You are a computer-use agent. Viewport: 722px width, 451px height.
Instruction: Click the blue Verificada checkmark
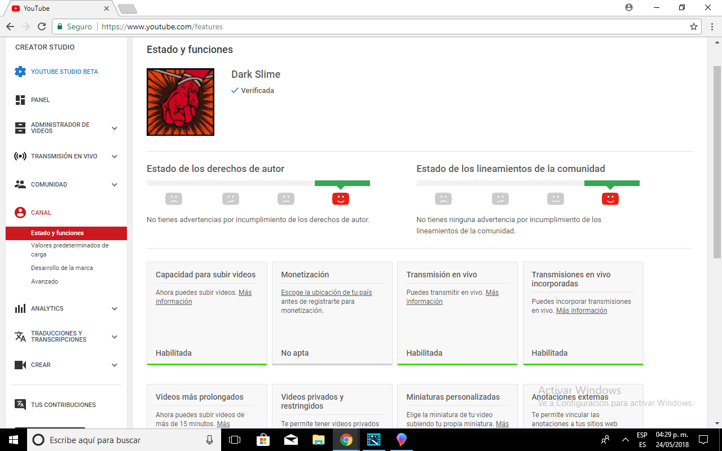235,90
